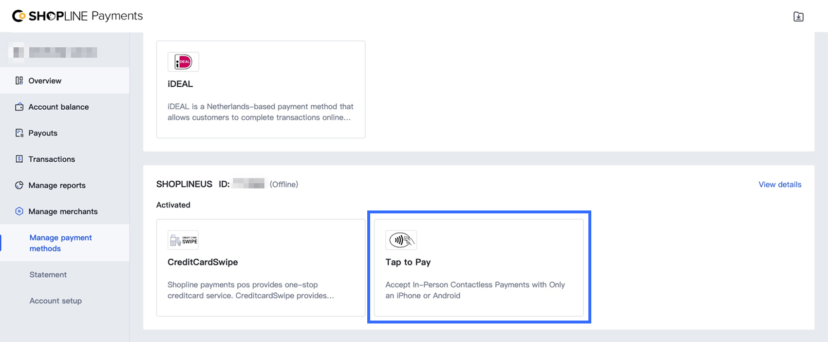The width and height of the screenshot is (828, 342).
Task: Select Manage payment methods submenu item
Action: coord(60,243)
